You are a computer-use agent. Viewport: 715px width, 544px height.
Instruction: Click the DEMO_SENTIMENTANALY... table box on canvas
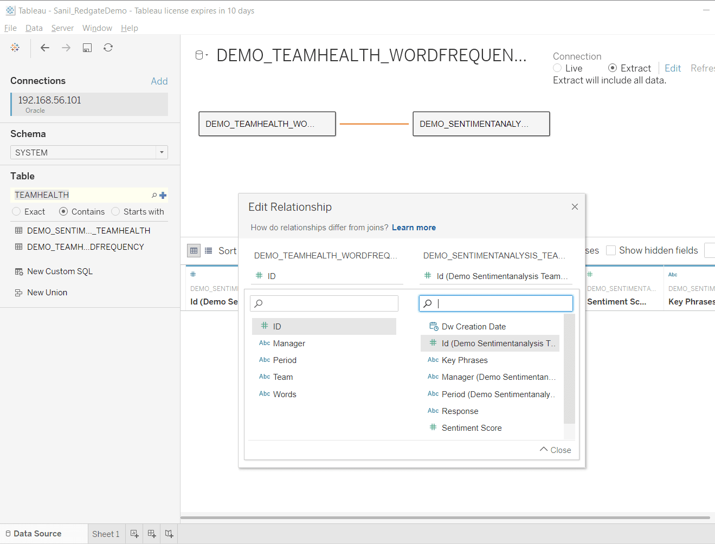[x=481, y=124]
